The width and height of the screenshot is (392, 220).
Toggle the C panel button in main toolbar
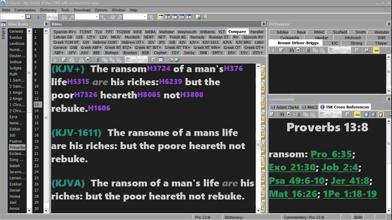click(x=175, y=17)
